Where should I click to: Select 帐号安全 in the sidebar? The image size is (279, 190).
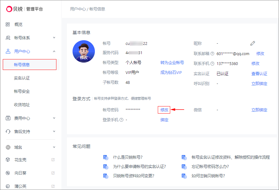coord(22,91)
